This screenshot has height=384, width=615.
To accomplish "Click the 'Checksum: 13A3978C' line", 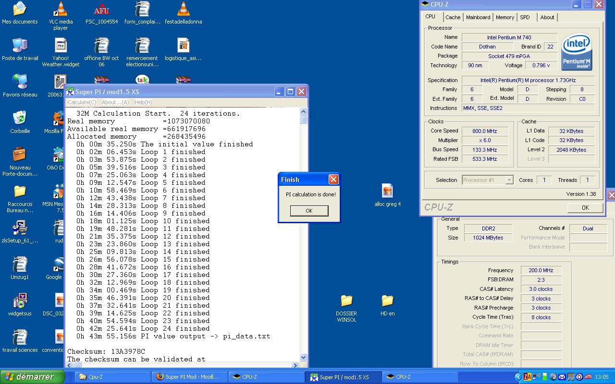I will pyautogui.click(x=106, y=351).
